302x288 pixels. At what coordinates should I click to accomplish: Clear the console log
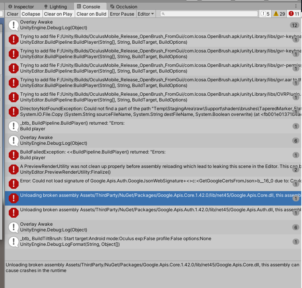13,14
